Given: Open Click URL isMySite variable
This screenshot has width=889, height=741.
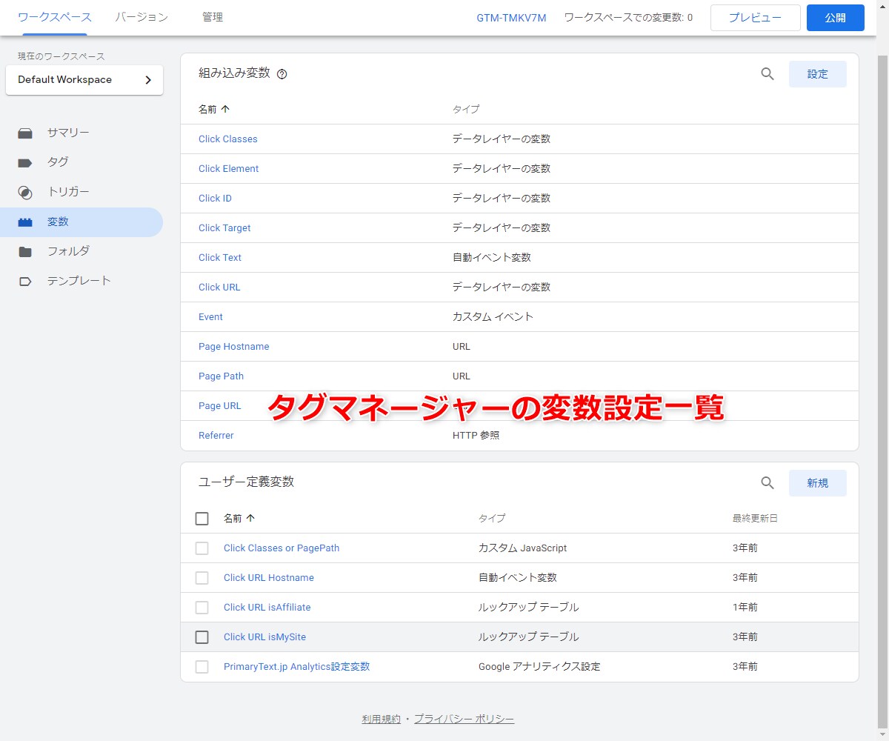Looking at the screenshot, I should click(x=264, y=637).
